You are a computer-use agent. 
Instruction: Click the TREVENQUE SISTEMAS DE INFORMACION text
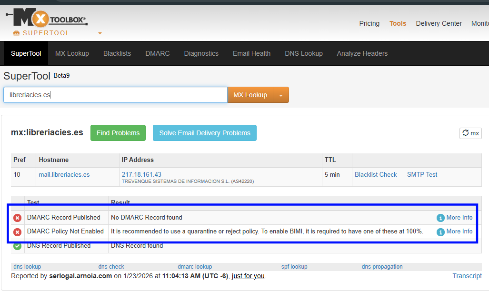tap(188, 181)
